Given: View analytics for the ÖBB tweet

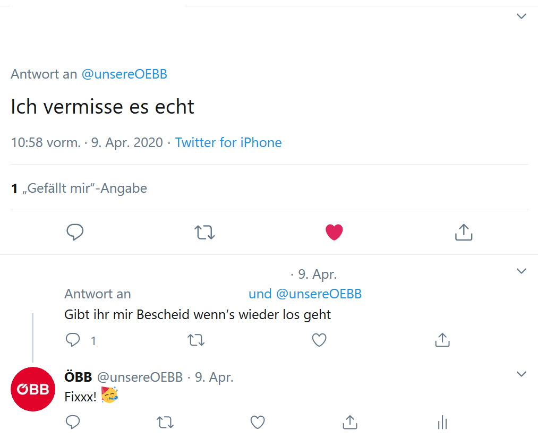Looking at the screenshot, I should click(x=442, y=422).
